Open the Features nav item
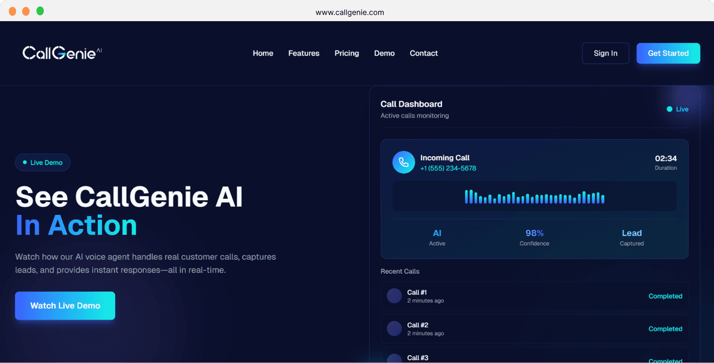 pyautogui.click(x=304, y=53)
